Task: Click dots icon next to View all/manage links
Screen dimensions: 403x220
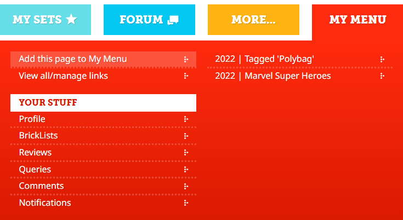Action: click(x=186, y=76)
